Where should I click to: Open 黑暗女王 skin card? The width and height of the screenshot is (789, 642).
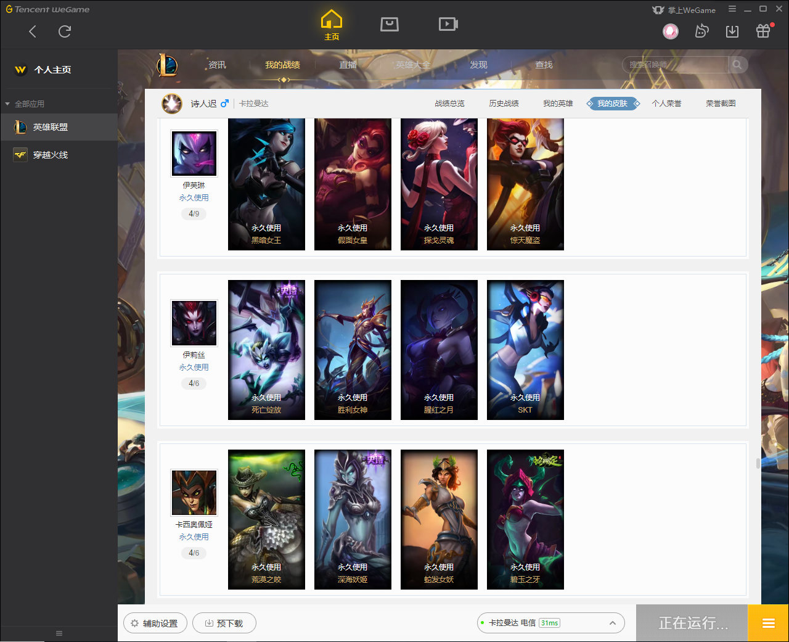point(266,184)
